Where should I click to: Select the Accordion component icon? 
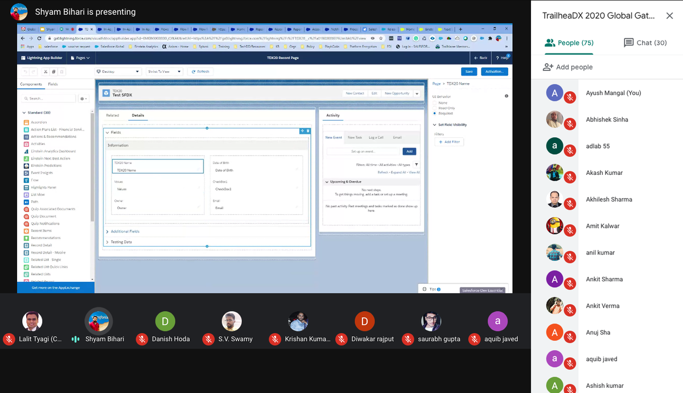click(26, 122)
